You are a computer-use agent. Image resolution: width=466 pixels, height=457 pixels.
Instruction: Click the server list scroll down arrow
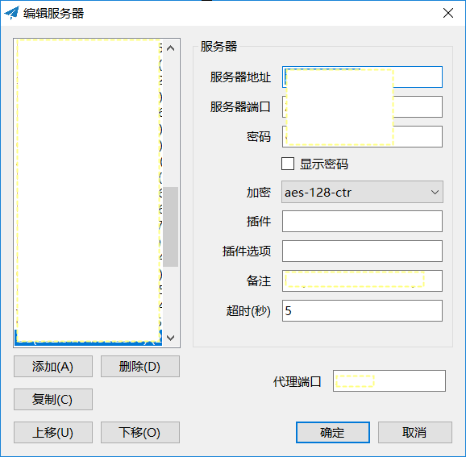pos(171,338)
